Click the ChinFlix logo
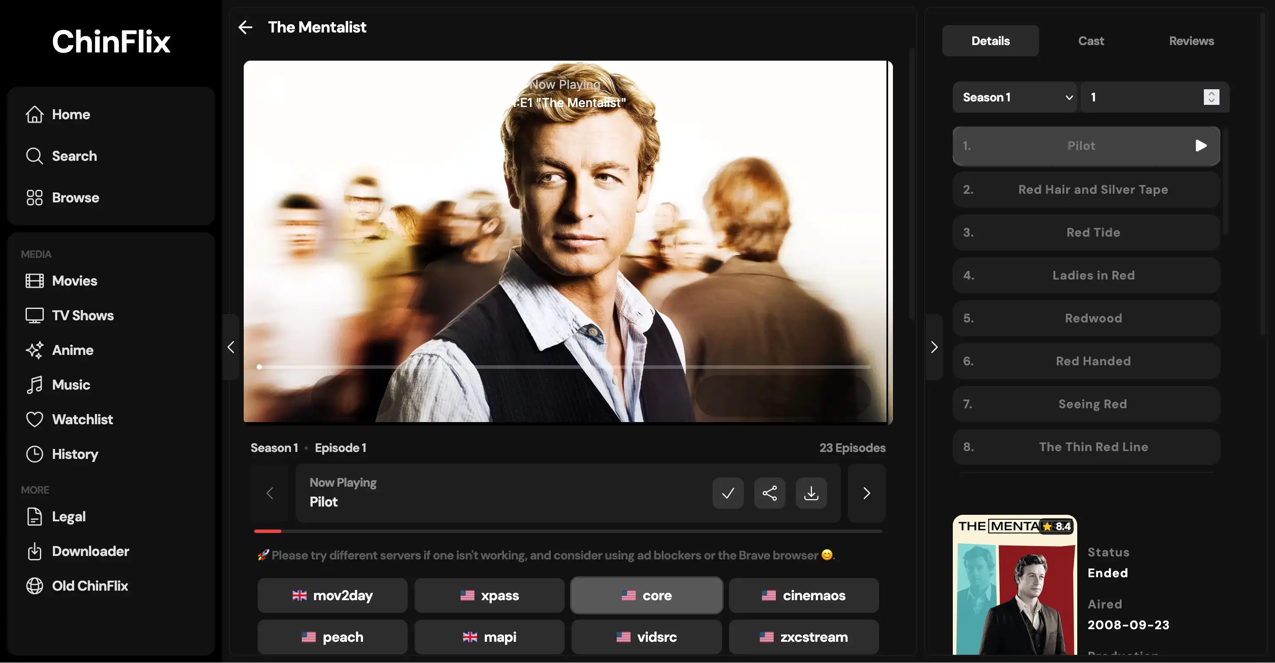1275x663 pixels. click(111, 42)
